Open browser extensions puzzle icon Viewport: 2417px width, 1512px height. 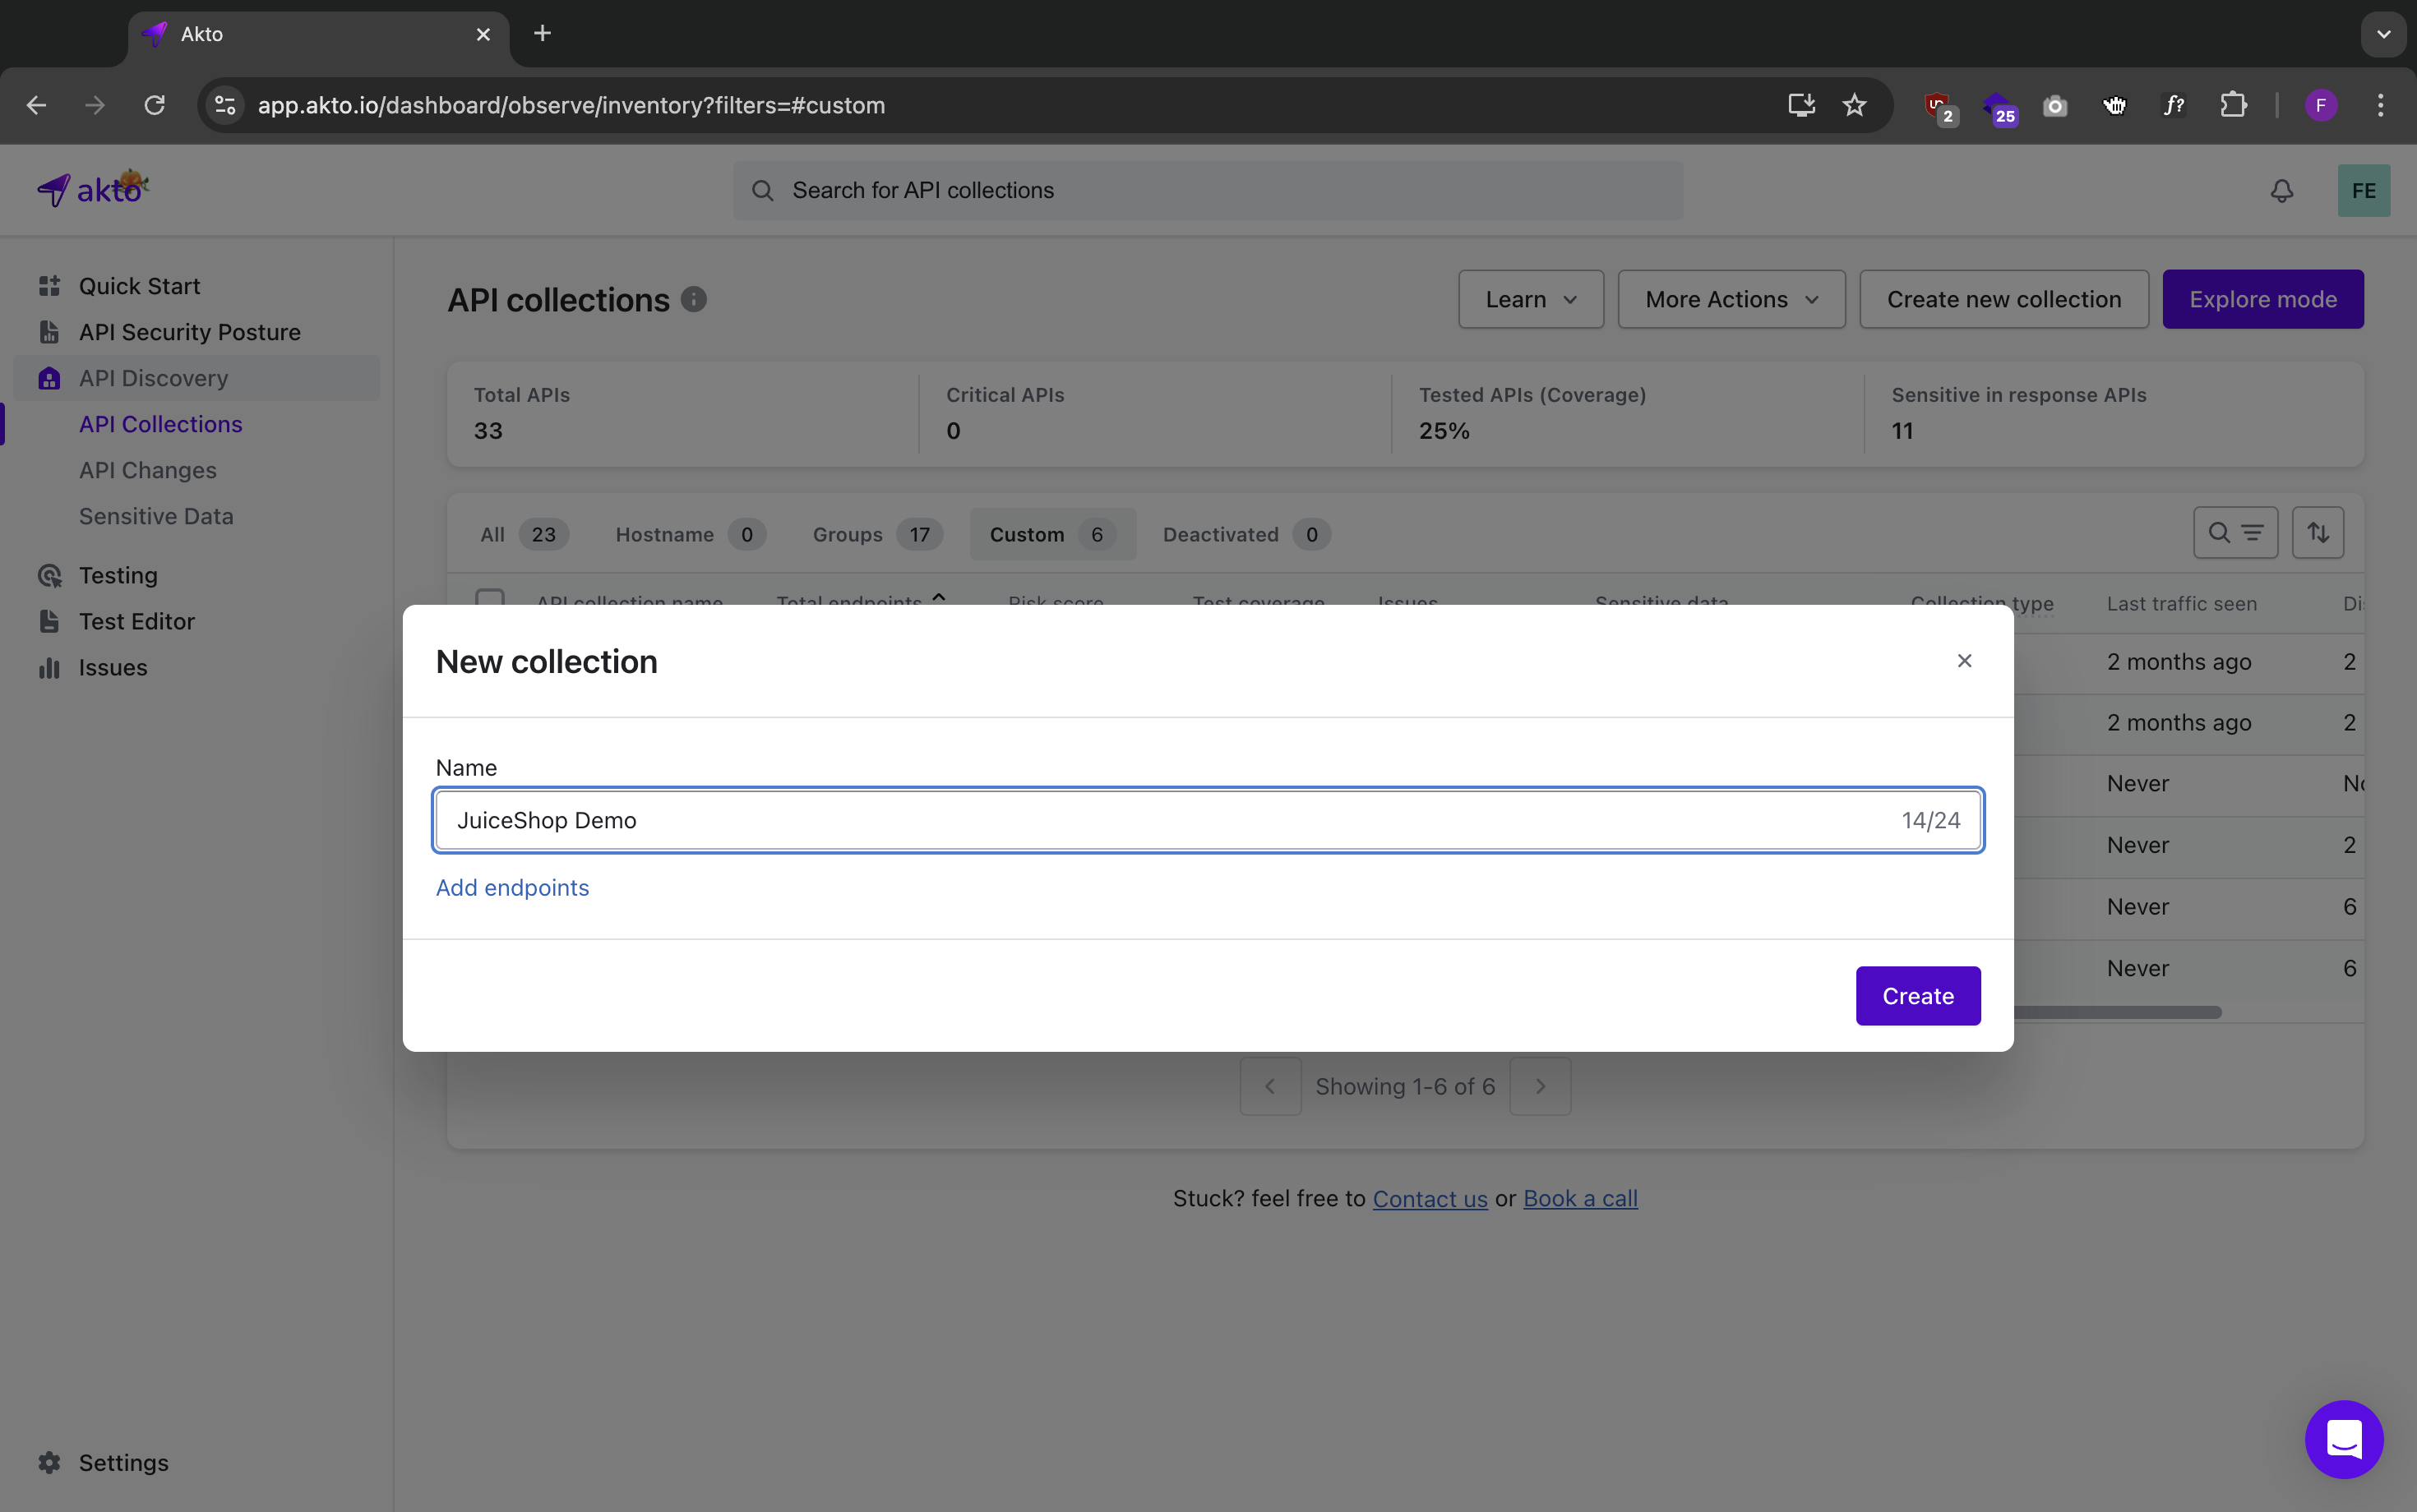coord(2233,105)
